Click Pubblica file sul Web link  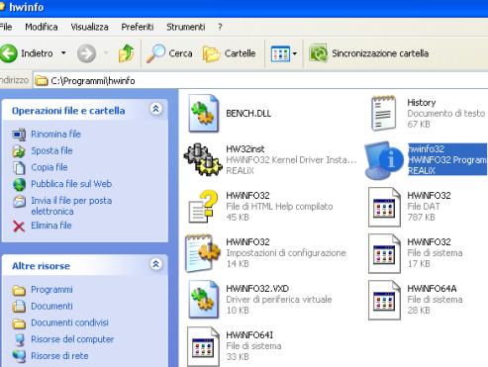(71, 184)
